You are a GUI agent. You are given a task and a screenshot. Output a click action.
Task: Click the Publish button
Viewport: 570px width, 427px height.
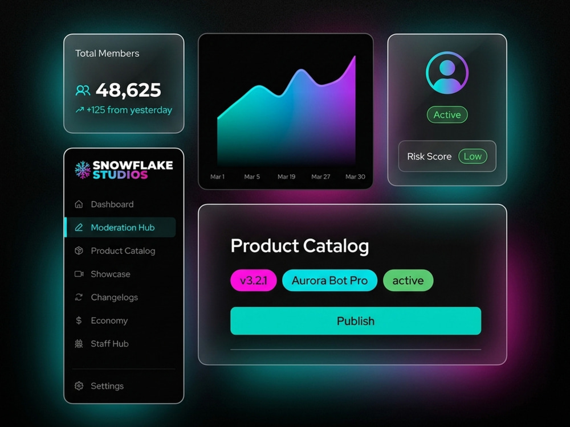[356, 321]
